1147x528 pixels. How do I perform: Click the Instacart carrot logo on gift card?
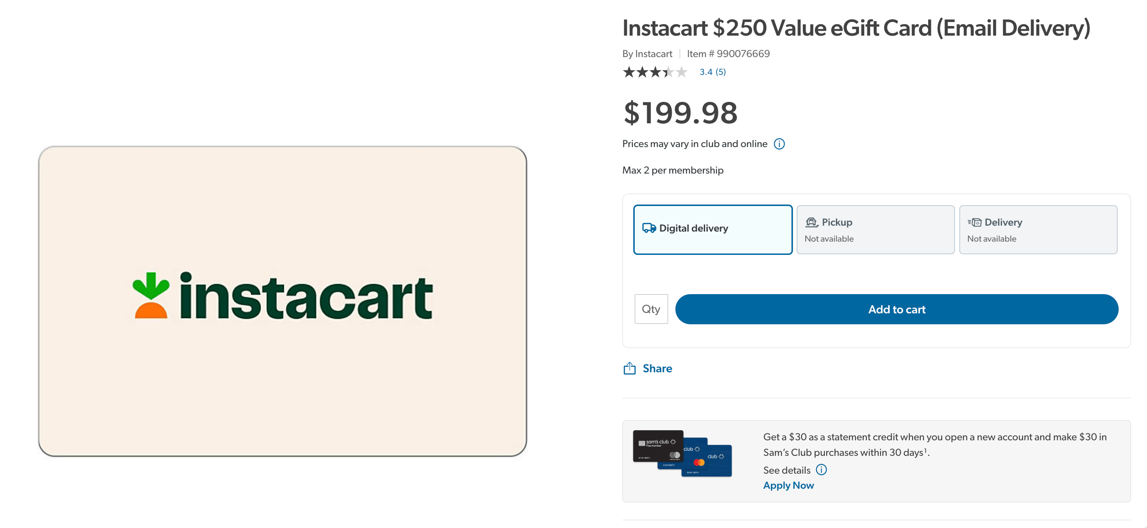point(152,297)
